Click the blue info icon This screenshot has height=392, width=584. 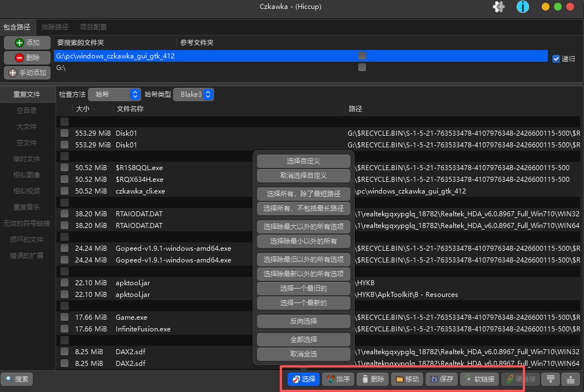click(522, 7)
